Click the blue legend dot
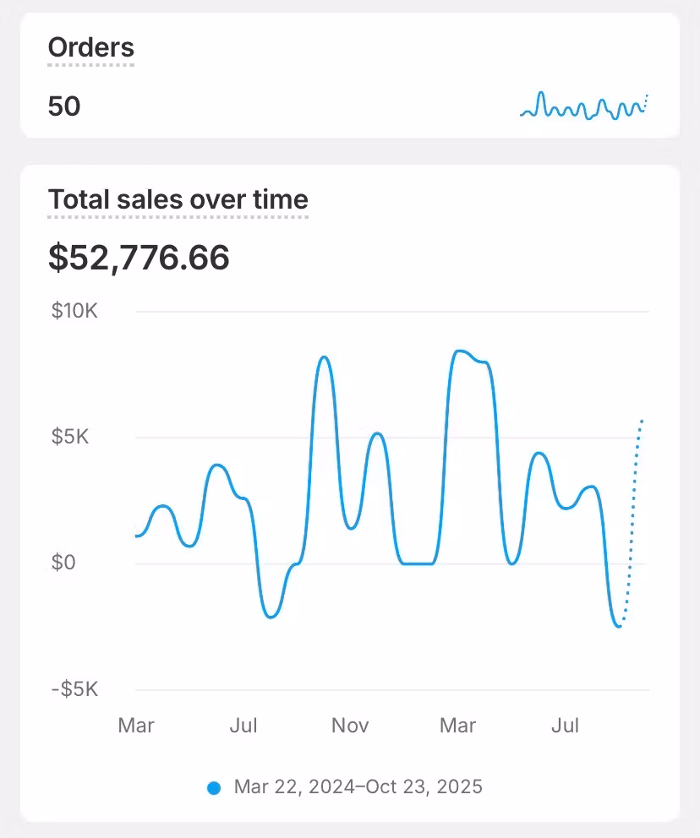 coord(214,787)
